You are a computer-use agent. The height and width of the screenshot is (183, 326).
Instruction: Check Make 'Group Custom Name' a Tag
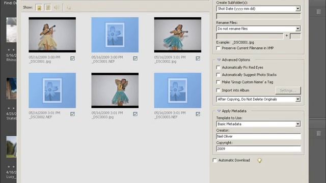point(218,82)
